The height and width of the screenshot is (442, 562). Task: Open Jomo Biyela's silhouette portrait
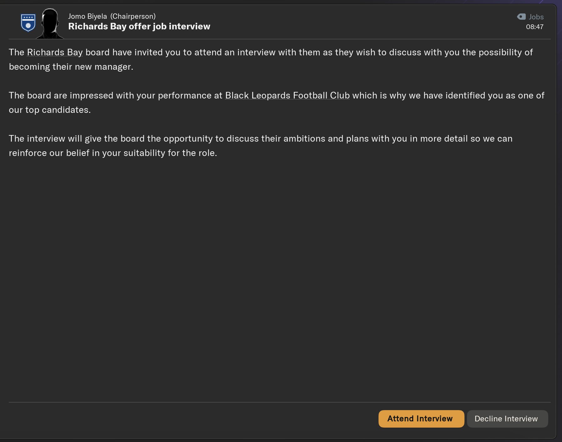tap(50, 23)
